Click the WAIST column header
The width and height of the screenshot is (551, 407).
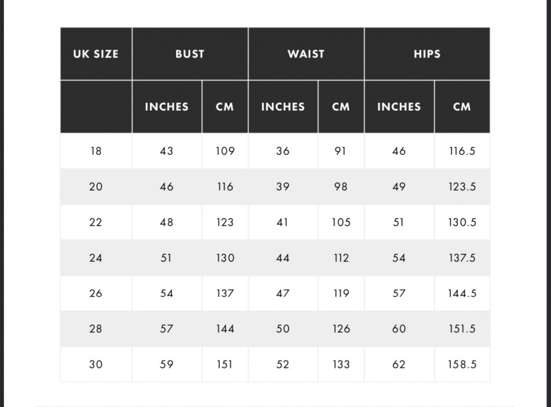coord(306,54)
